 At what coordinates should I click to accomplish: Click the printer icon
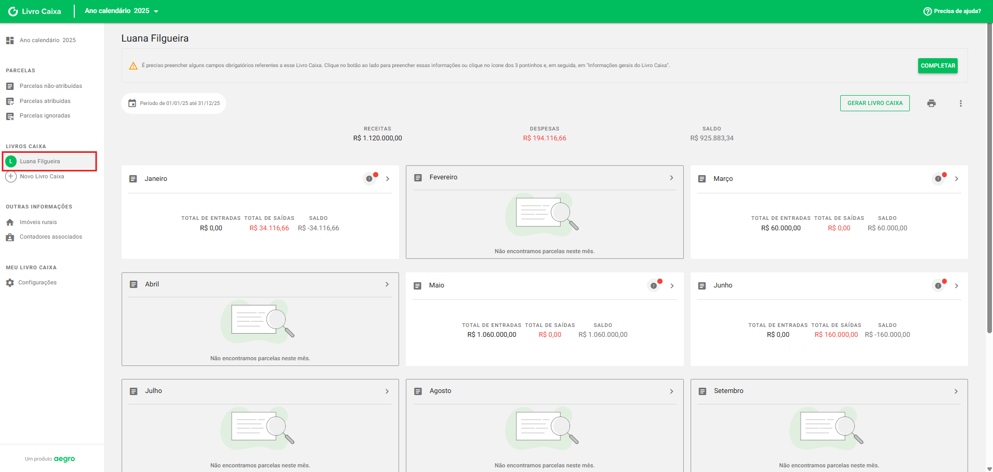(x=931, y=103)
